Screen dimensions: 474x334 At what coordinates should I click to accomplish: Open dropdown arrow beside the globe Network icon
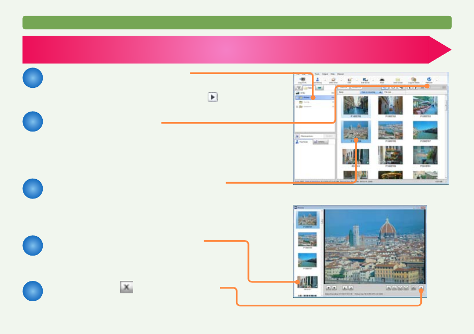click(437, 80)
